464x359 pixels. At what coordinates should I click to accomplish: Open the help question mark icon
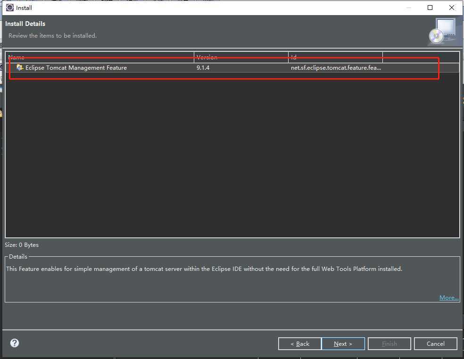pyautogui.click(x=15, y=343)
